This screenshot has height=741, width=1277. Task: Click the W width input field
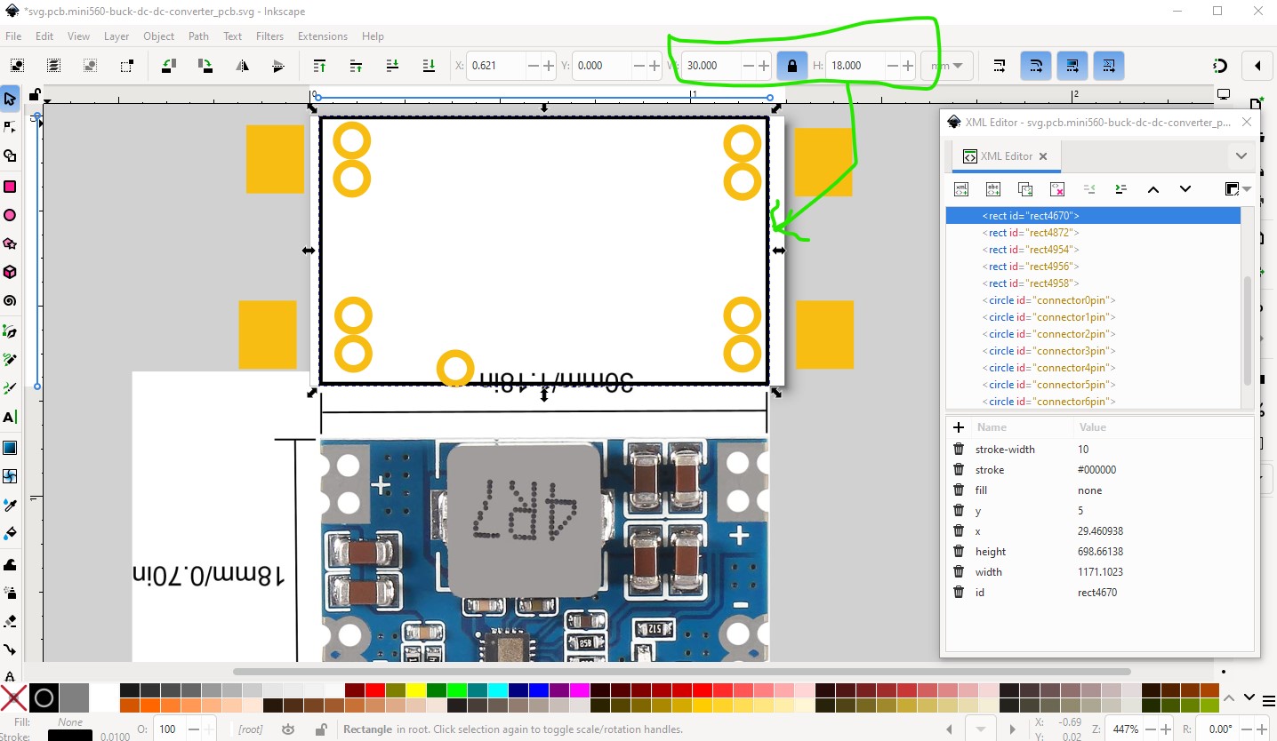(711, 66)
